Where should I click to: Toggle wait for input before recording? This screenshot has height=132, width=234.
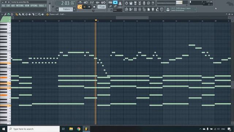pos(86,3)
